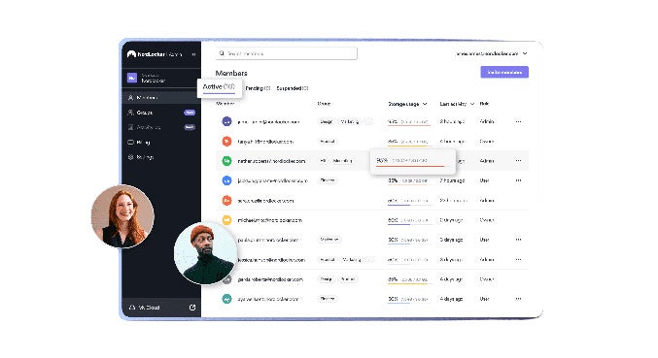Image resolution: width=658 pixels, height=358 pixels.
Task: Click the gear icon beside Settings
Action: (130, 157)
